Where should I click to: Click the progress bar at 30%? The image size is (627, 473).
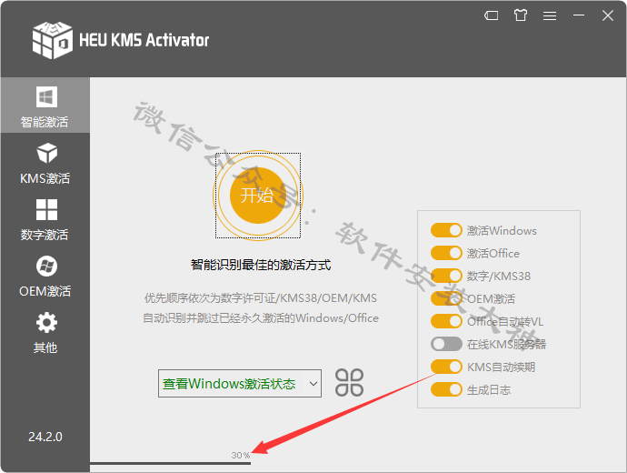170,463
